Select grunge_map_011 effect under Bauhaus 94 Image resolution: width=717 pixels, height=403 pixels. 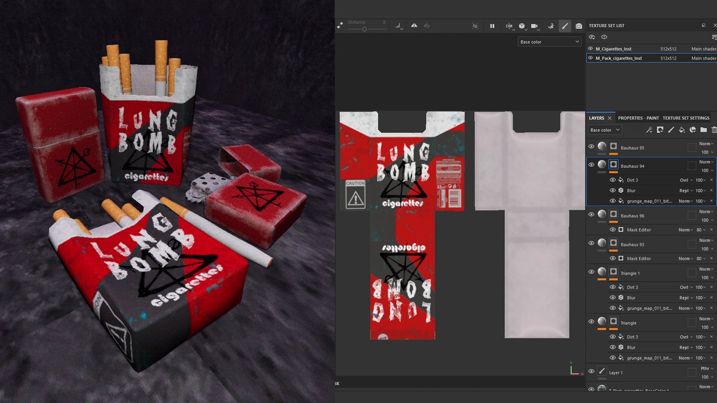[x=650, y=201]
